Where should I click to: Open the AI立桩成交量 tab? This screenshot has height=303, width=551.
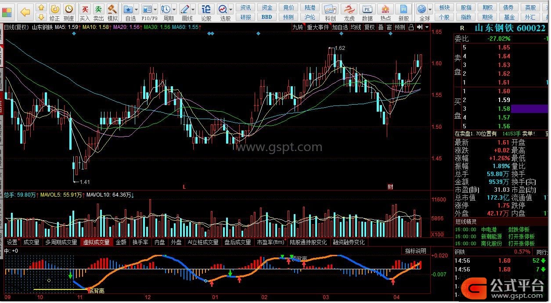pyautogui.click(x=203, y=242)
